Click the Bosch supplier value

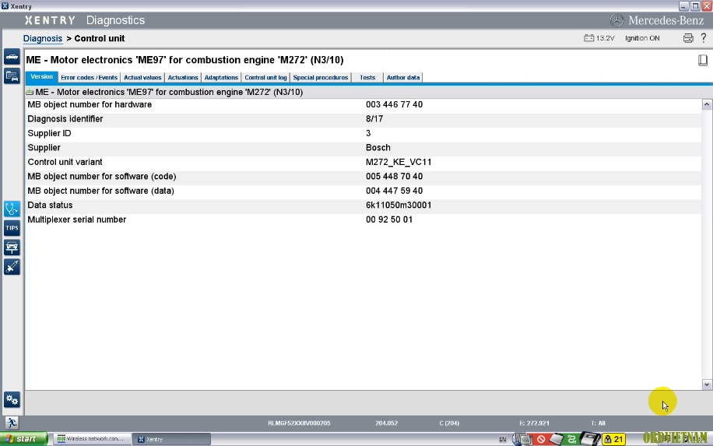click(378, 148)
